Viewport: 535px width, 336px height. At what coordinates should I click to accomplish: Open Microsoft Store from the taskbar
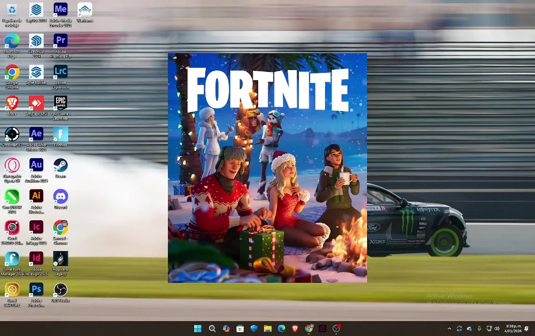(240, 329)
